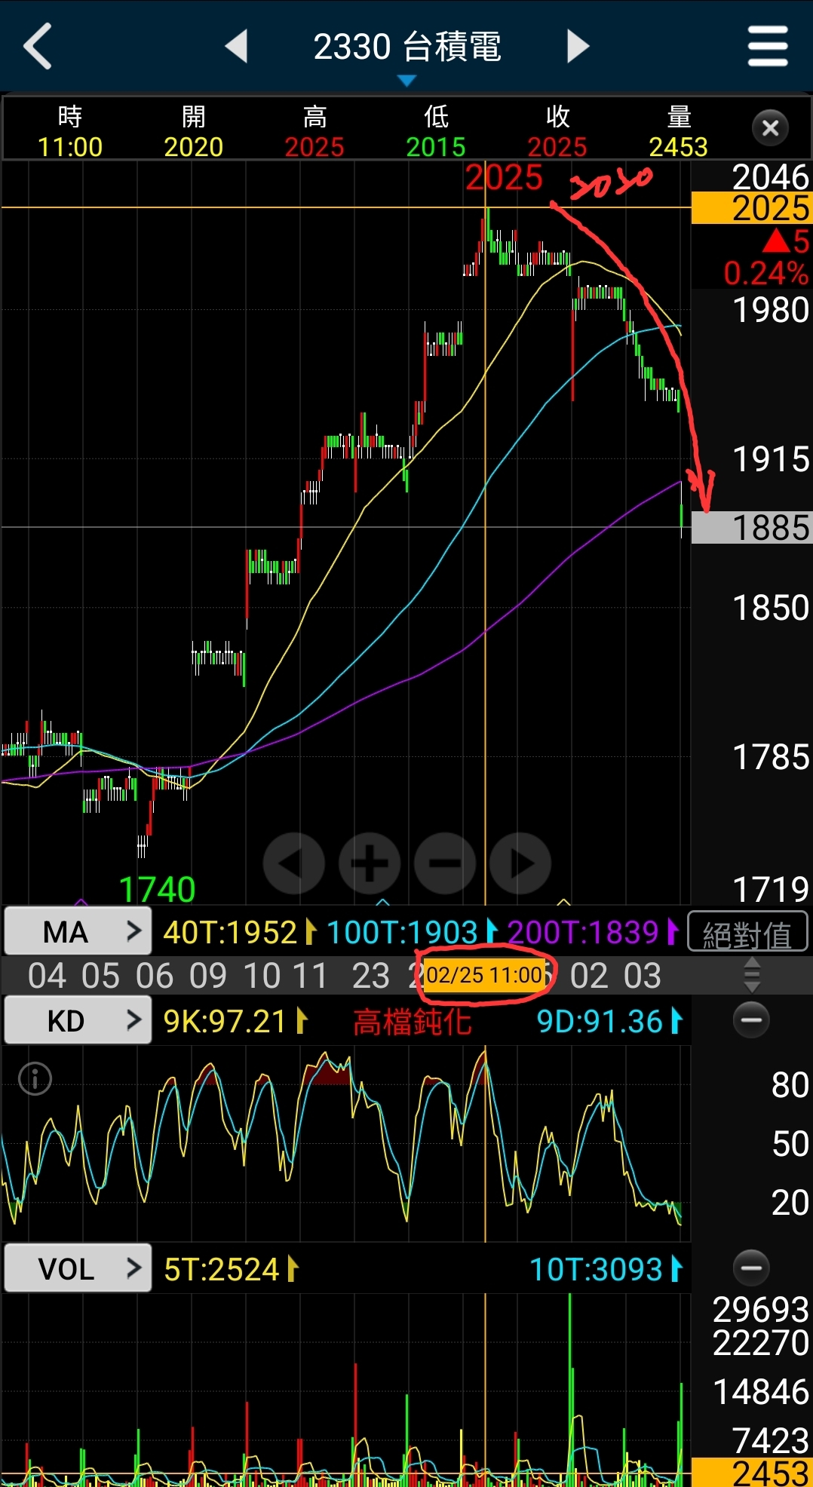Open the hamburger menu
Image resolution: width=813 pixels, height=1487 pixels.
tap(767, 47)
